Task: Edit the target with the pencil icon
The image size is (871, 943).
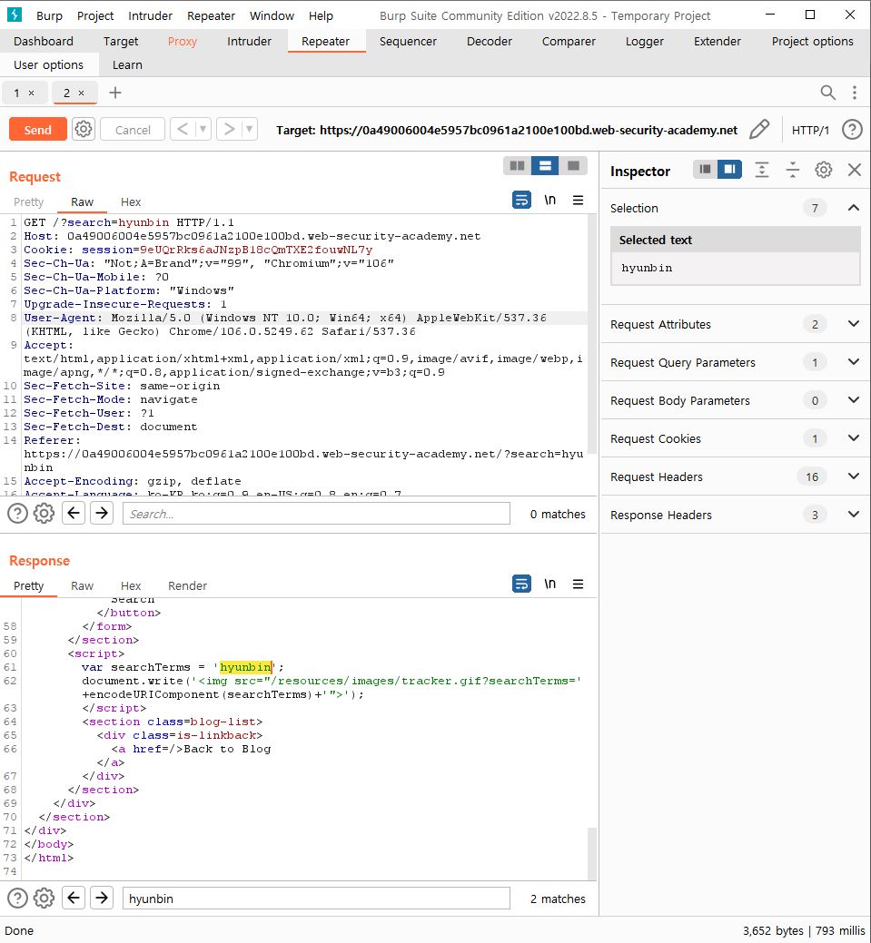Action: 759,129
